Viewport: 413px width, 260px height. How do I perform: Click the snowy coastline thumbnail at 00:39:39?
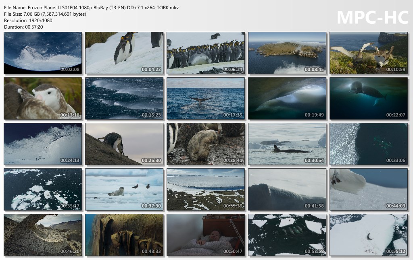click(x=206, y=189)
